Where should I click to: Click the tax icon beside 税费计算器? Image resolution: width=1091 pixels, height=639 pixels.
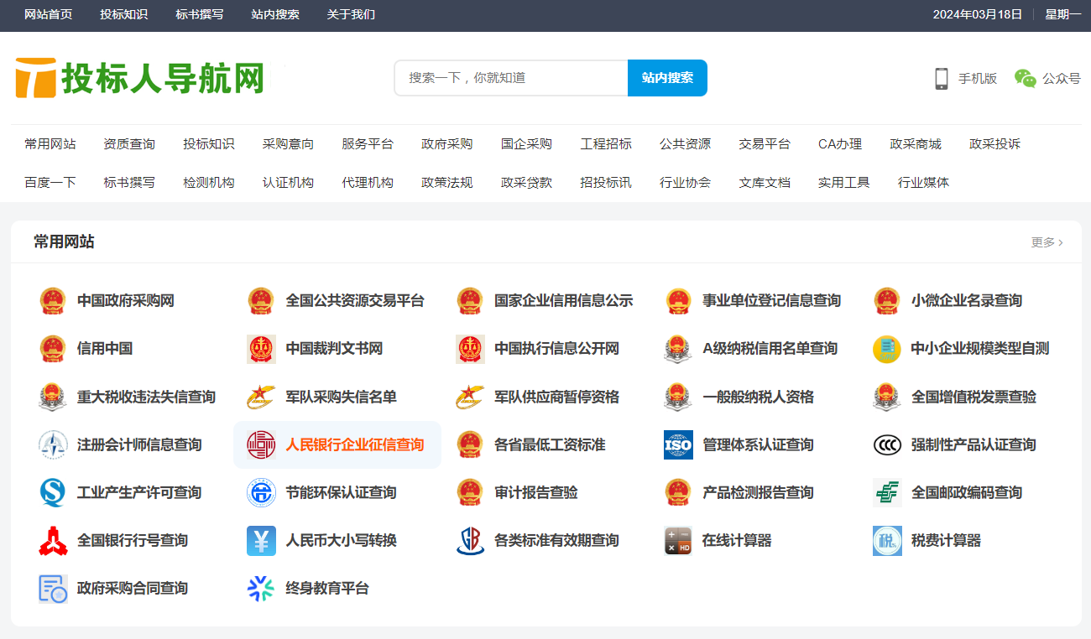(x=887, y=541)
